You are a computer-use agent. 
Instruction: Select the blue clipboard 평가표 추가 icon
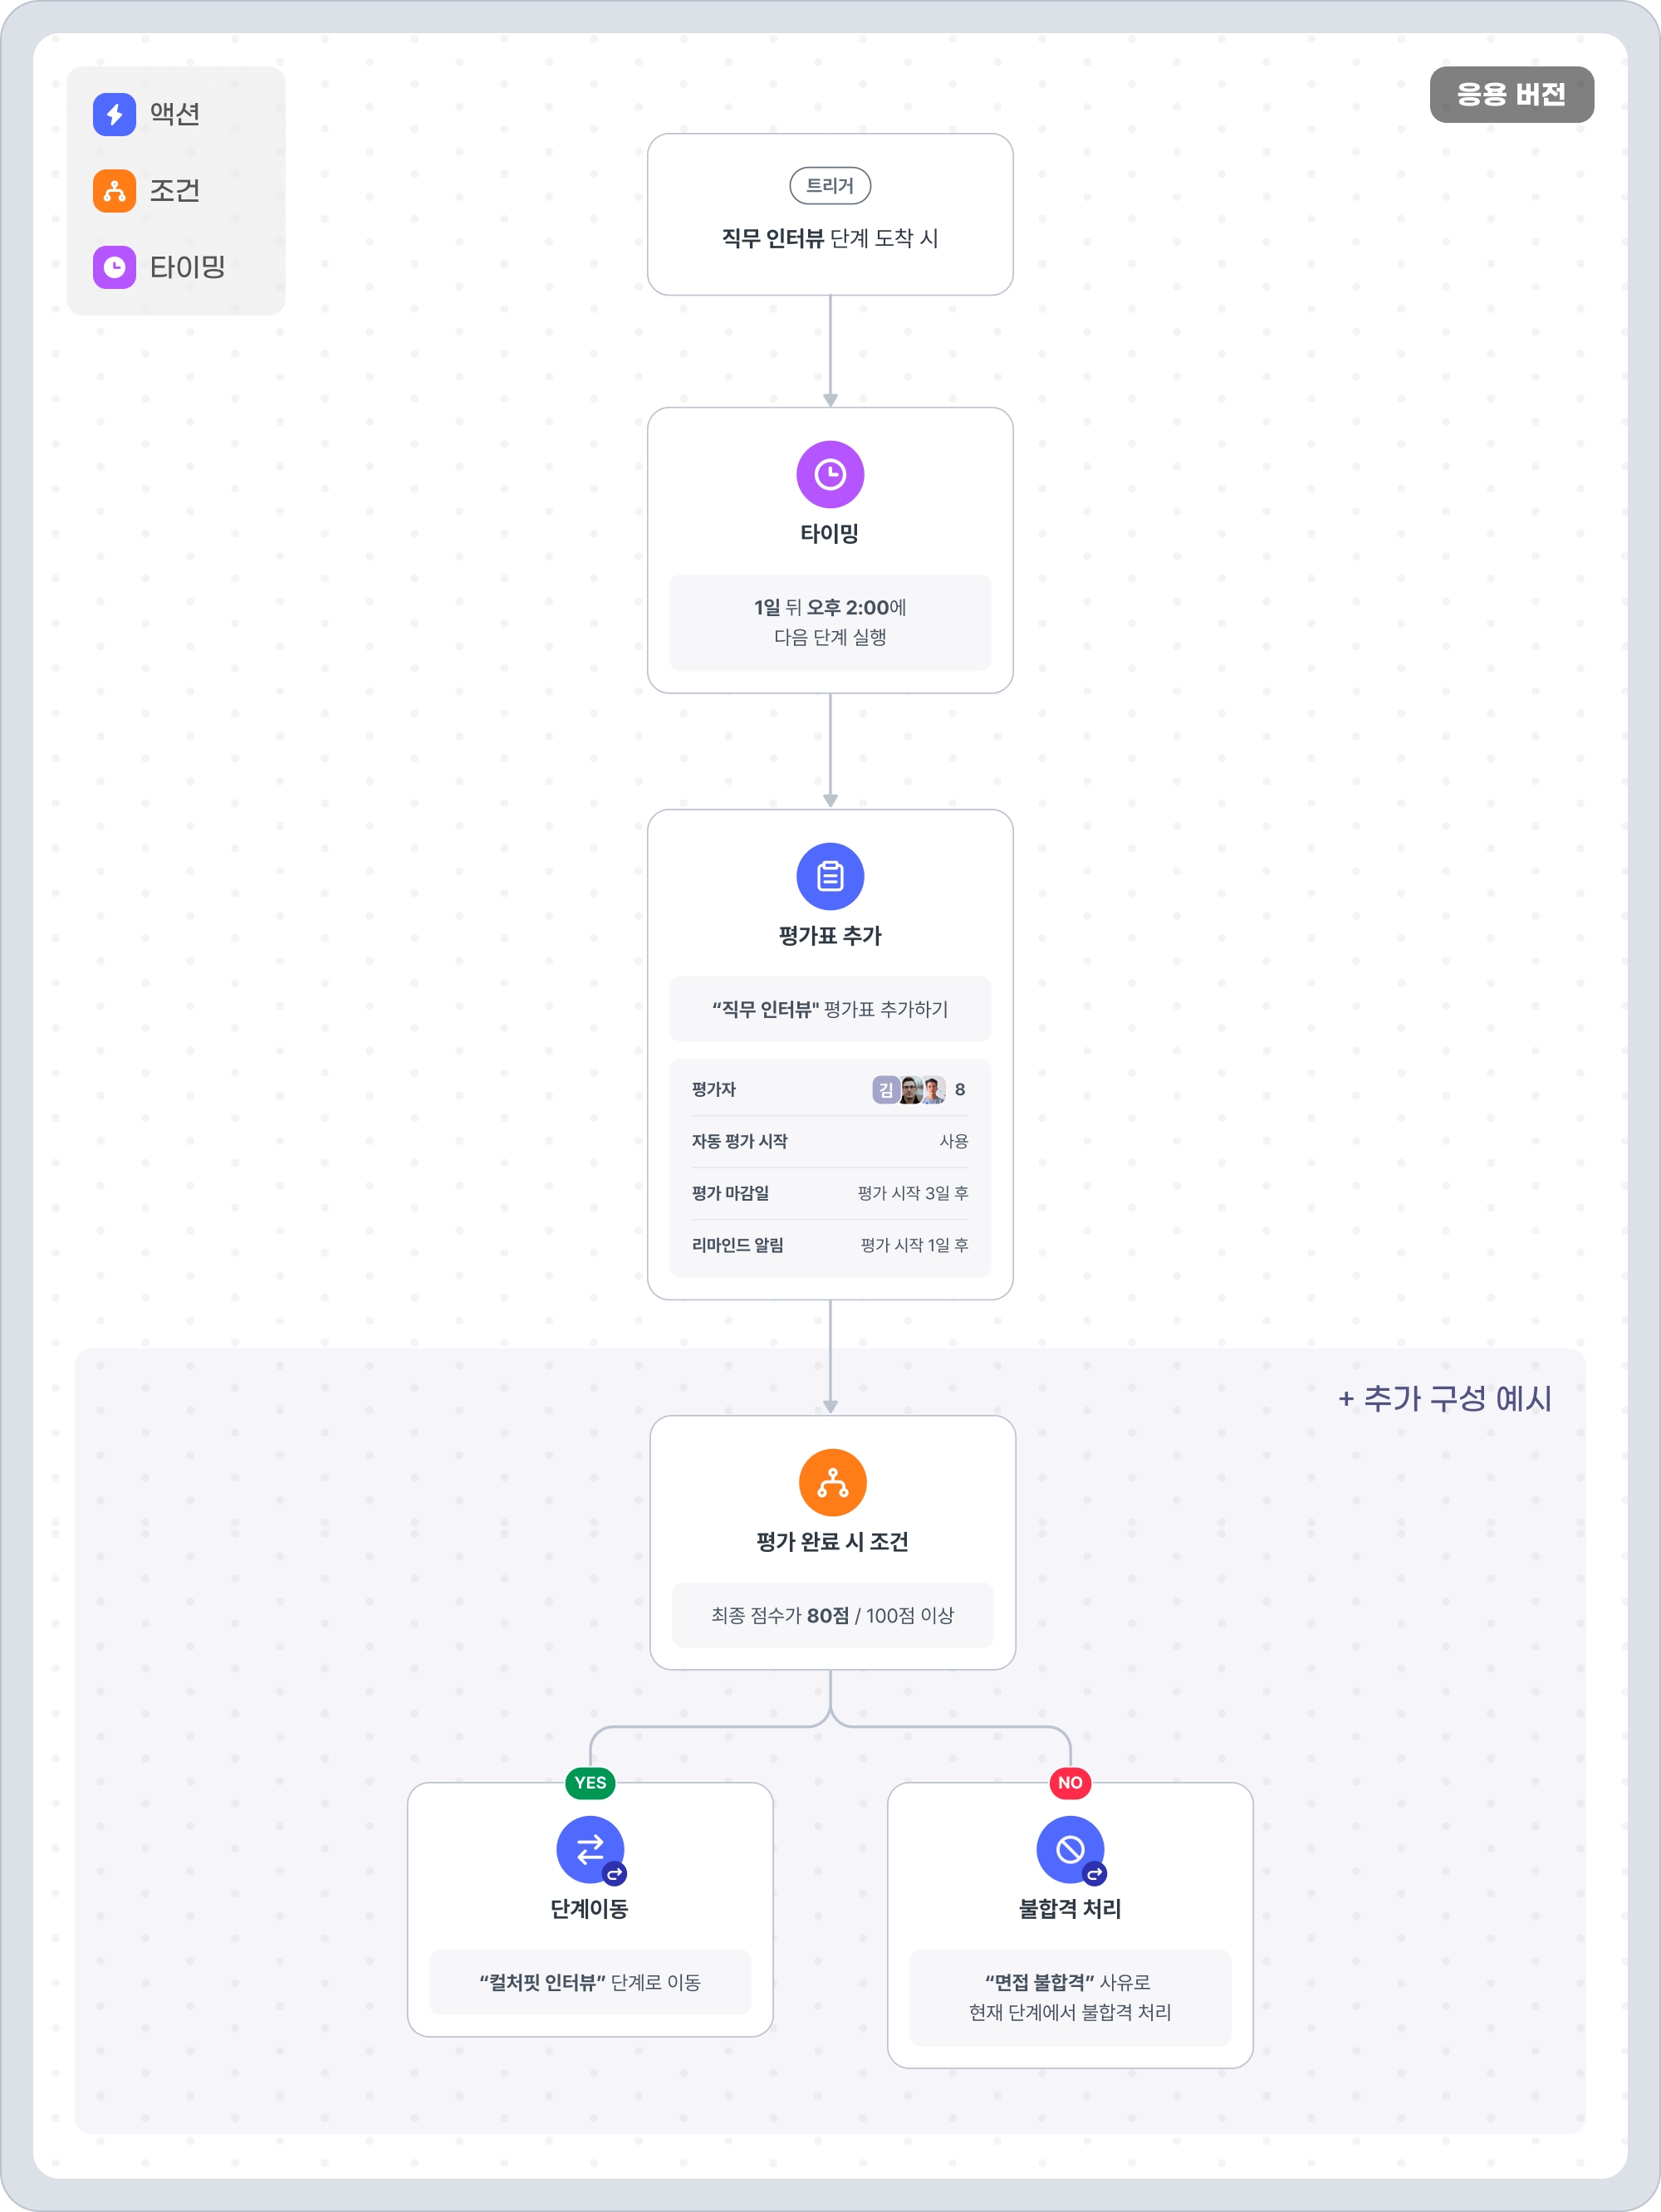coord(830,877)
